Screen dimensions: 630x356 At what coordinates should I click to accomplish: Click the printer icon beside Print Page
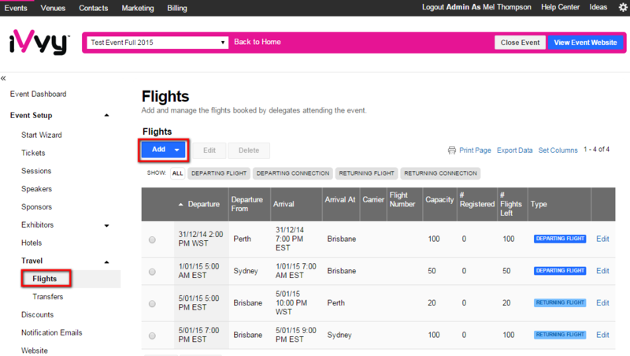click(451, 150)
